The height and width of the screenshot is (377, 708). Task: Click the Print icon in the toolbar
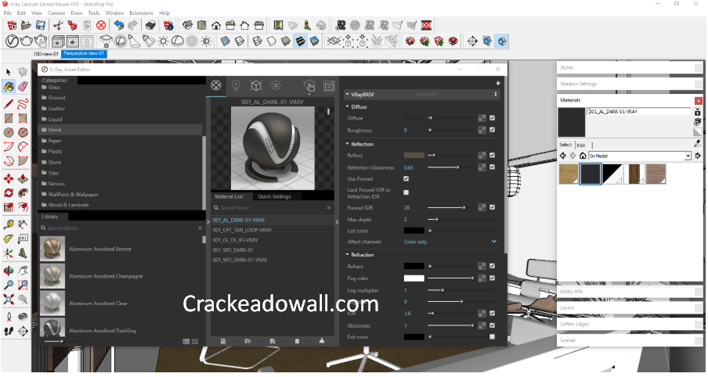[x=150, y=25]
